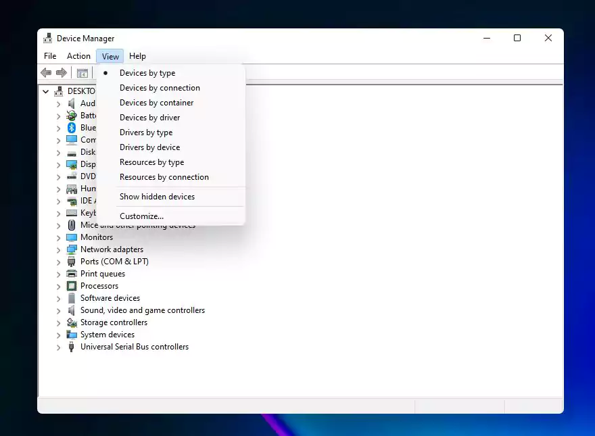Click the System devices icon

pos(72,335)
